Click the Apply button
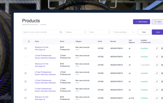This screenshot has width=163, height=103. pyautogui.click(x=157, y=32)
